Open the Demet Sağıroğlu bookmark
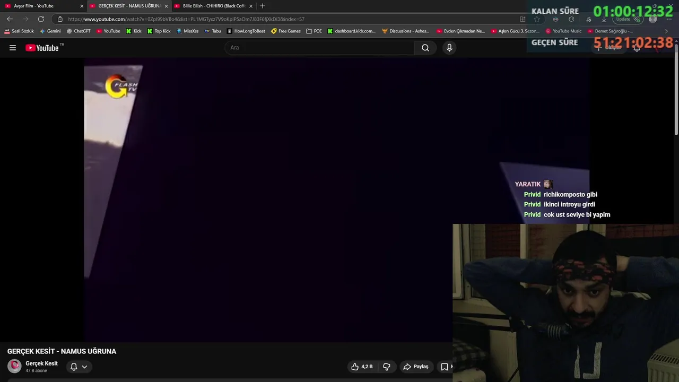Screen dimensions: 679x382 pos(610,31)
